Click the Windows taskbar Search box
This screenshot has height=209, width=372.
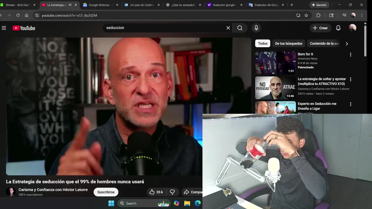click(x=144, y=203)
